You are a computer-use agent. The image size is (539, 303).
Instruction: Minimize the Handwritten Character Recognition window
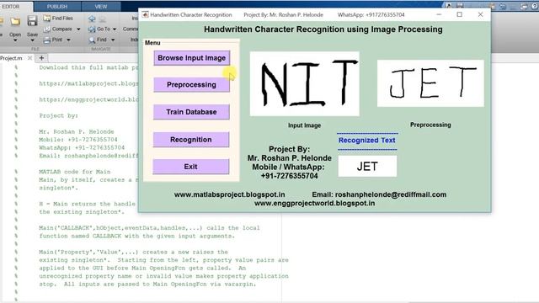tap(439, 14)
